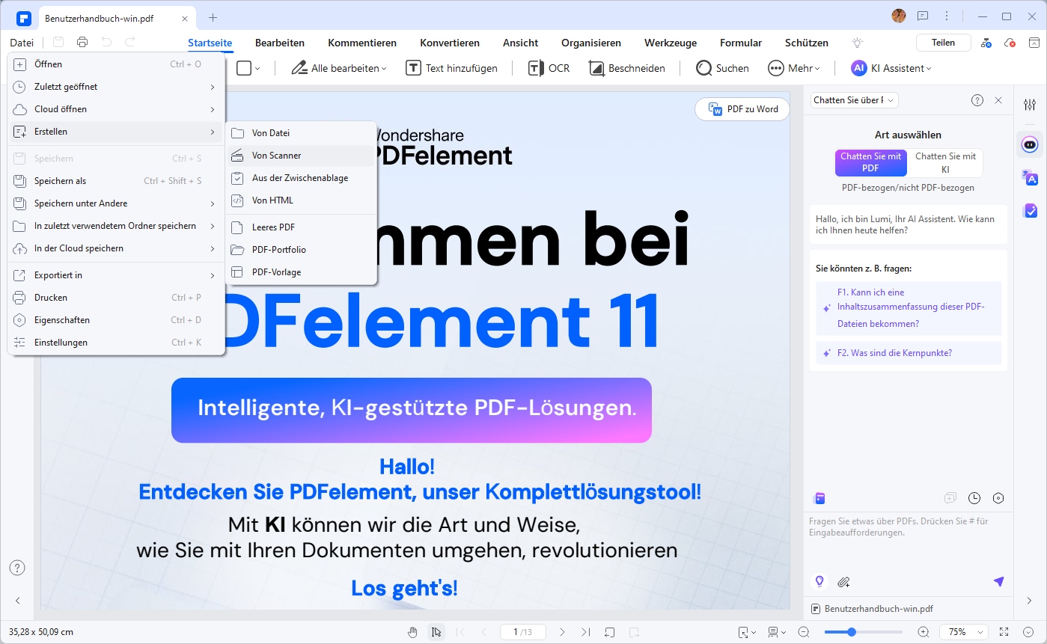Open Einstellungen from Datei menu

point(115,343)
